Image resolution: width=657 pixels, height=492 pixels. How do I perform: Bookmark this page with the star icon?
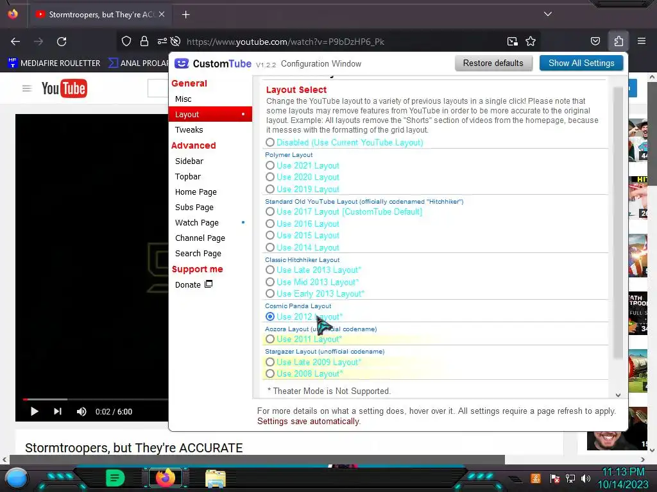(531, 41)
